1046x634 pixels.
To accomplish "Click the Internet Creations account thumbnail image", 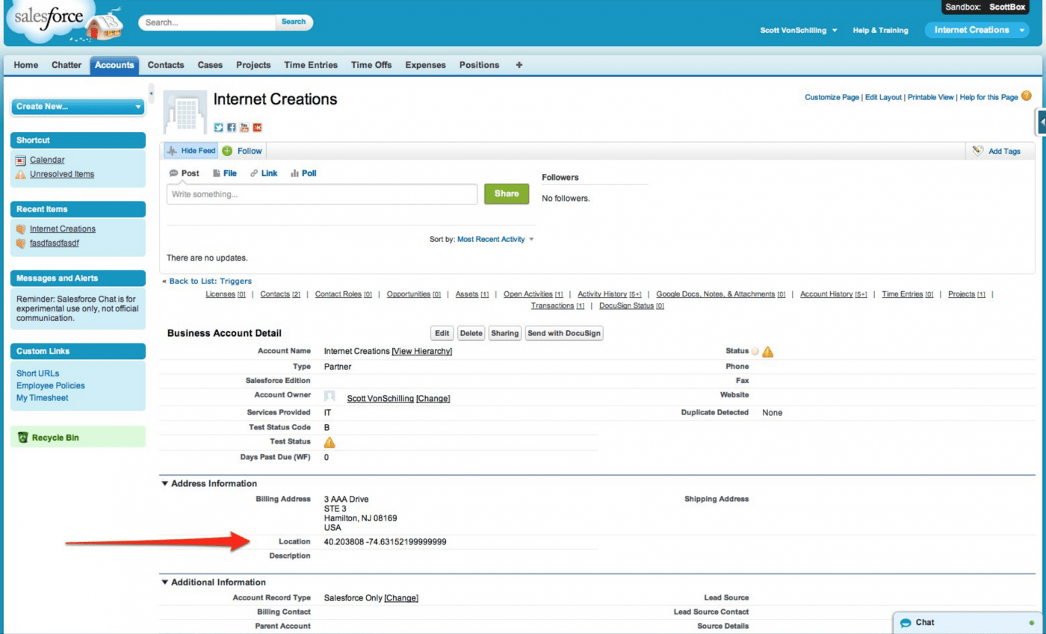I will [184, 112].
